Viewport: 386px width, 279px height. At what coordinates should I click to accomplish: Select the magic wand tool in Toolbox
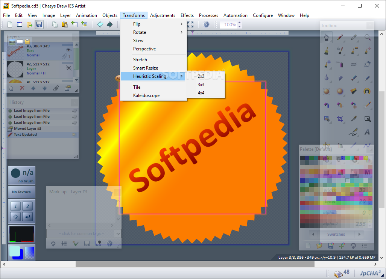[x=367, y=105]
